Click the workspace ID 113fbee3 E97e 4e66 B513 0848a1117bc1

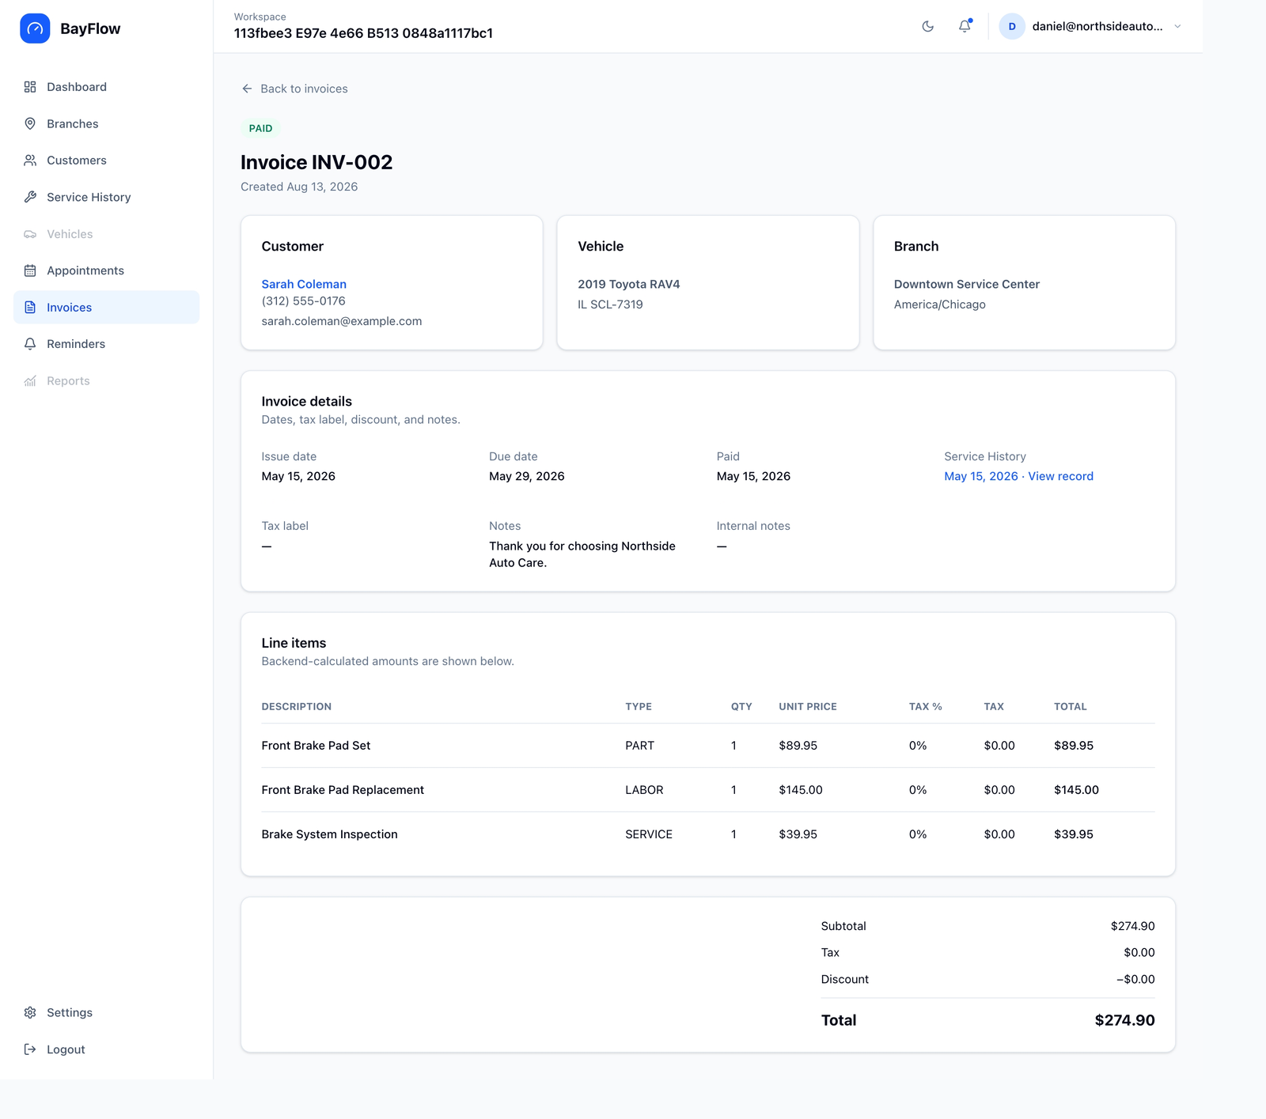click(x=363, y=33)
